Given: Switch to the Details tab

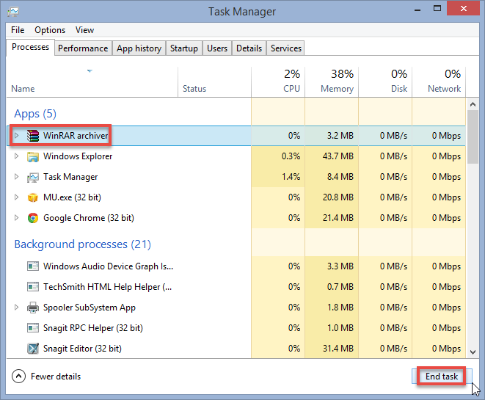Looking at the screenshot, I should pos(249,48).
